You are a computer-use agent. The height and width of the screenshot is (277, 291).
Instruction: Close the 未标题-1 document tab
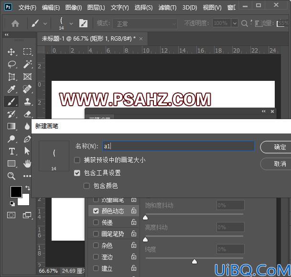coord(141,39)
